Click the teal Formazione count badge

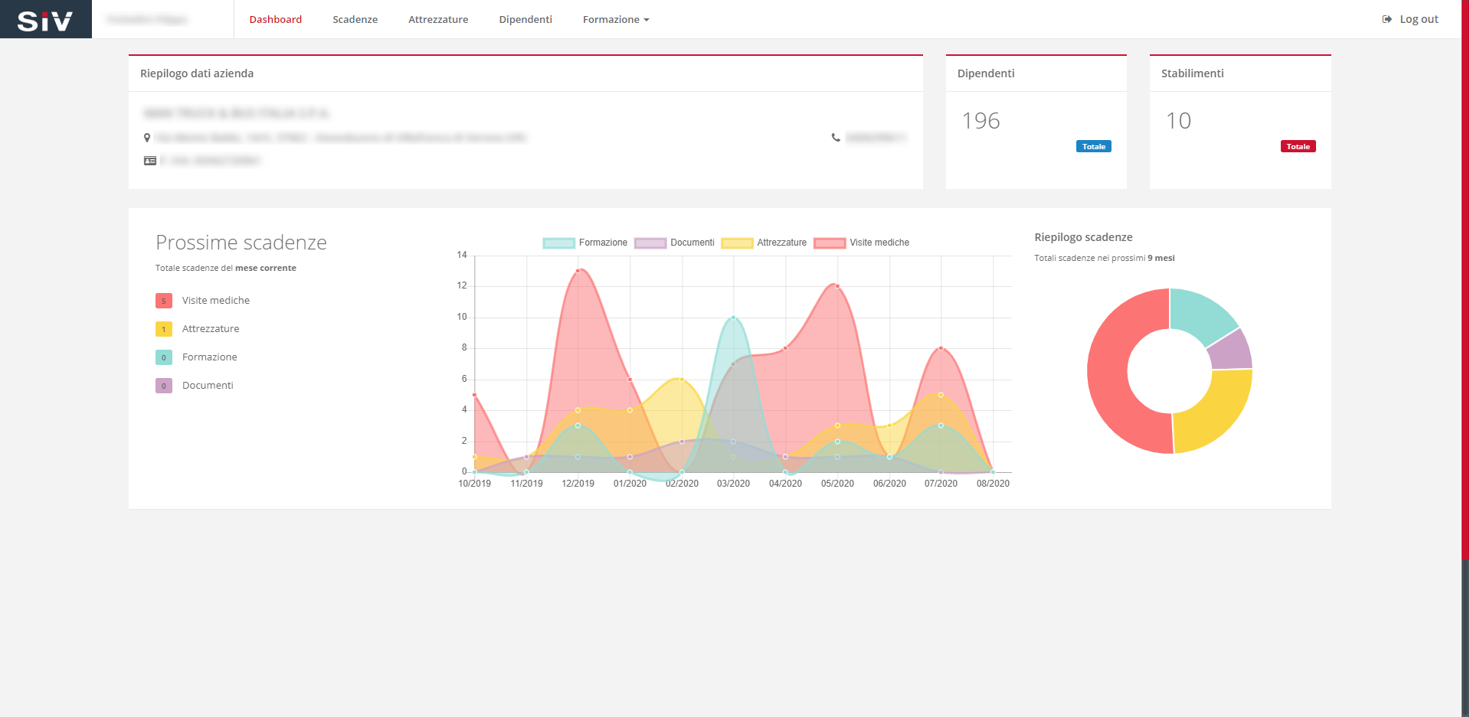click(x=164, y=357)
